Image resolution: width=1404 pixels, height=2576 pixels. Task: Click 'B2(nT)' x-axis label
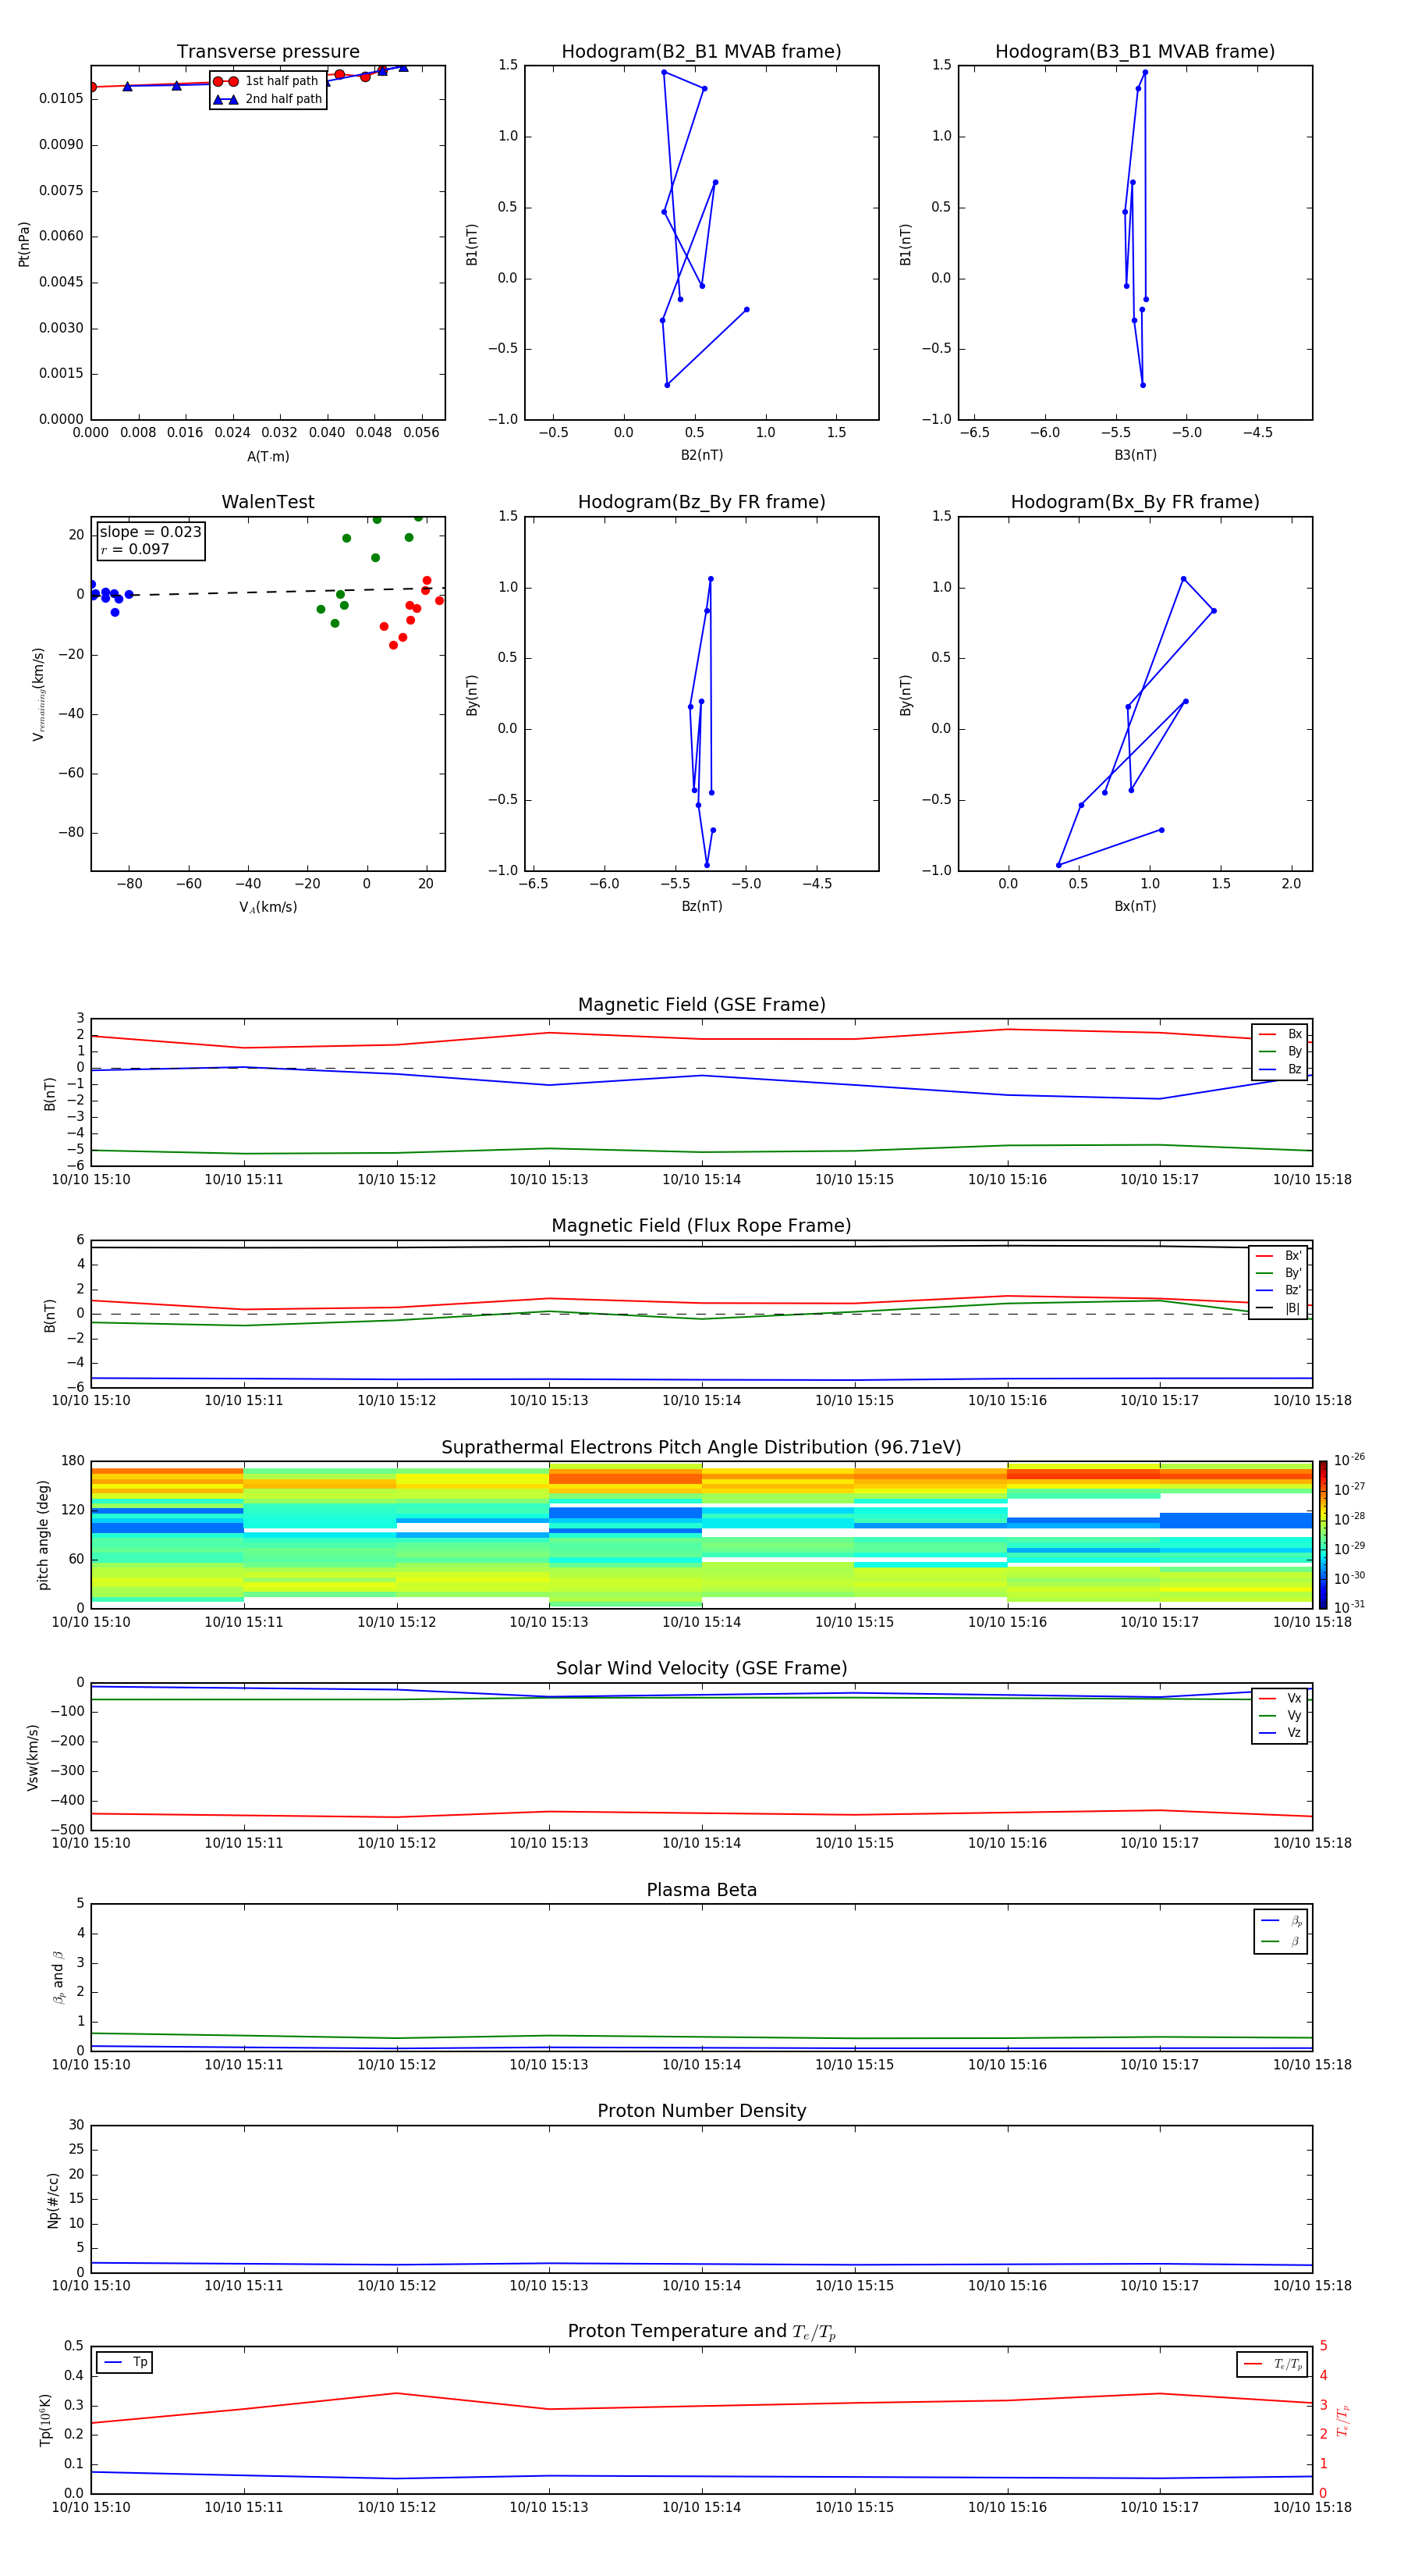(x=701, y=456)
